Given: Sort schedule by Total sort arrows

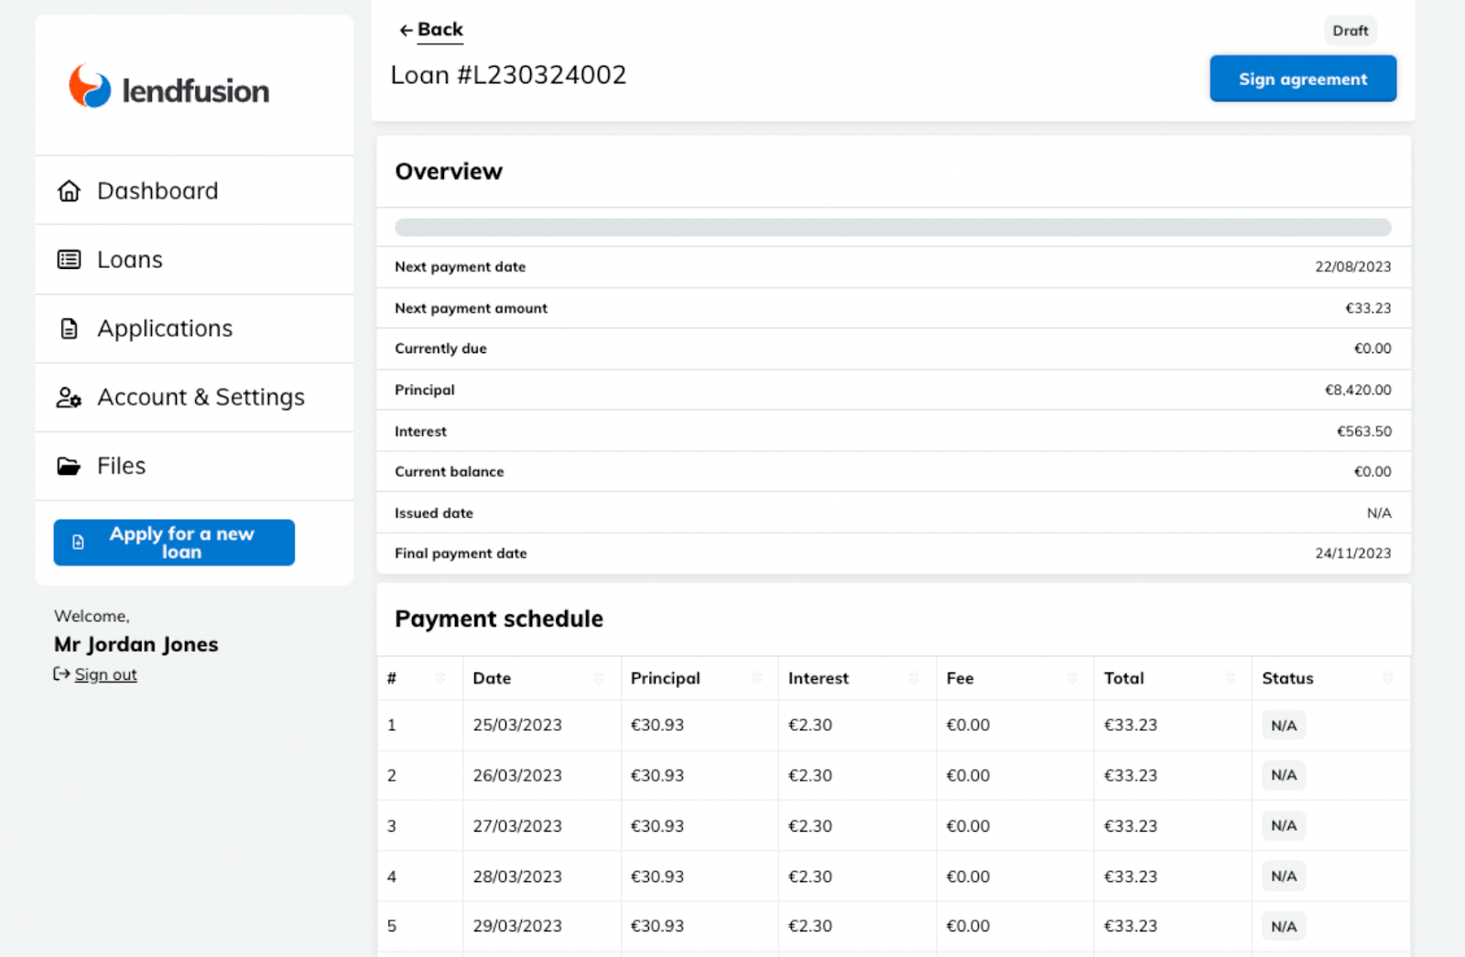Looking at the screenshot, I should click(1230, 678).
